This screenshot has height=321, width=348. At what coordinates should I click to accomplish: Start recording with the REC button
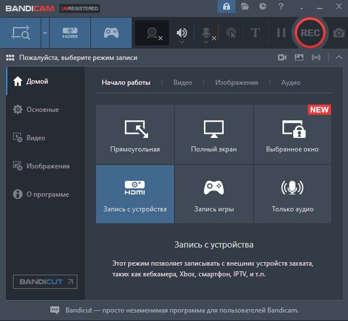(x=310, y=33)
